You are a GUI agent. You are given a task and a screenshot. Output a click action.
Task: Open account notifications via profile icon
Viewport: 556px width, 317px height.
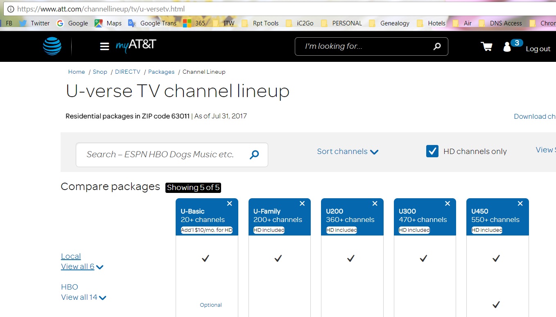[507, 46]
